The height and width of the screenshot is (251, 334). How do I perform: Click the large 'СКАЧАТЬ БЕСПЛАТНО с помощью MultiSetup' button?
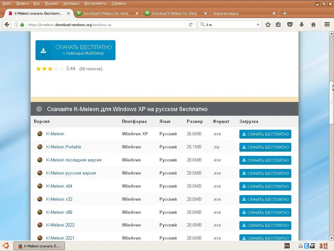pyautogui.click(x=75, y=50)
